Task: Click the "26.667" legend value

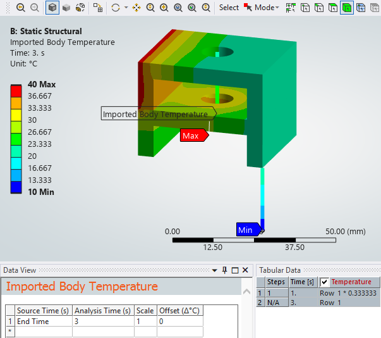Action: 40,132
